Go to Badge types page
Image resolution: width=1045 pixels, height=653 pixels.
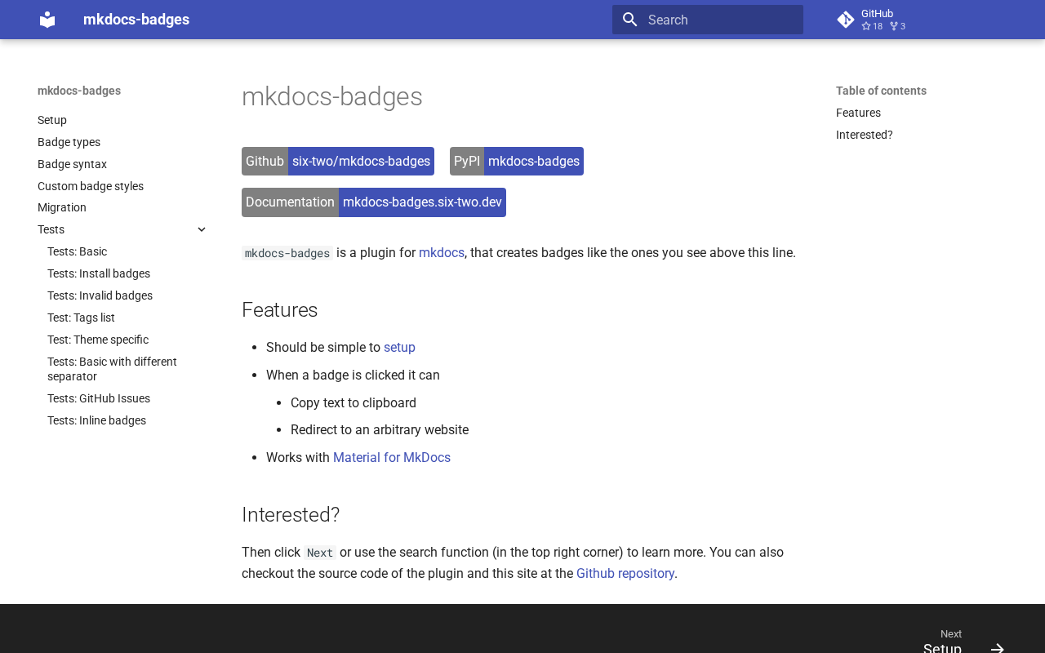[x=69, y=142]
